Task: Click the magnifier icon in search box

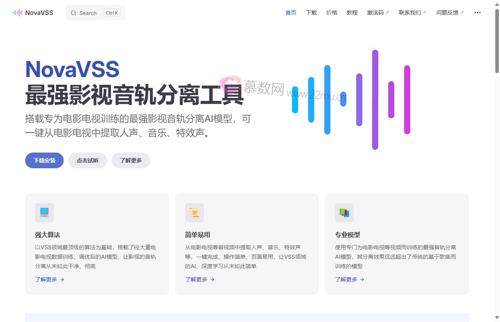Action: click(74, 13)
